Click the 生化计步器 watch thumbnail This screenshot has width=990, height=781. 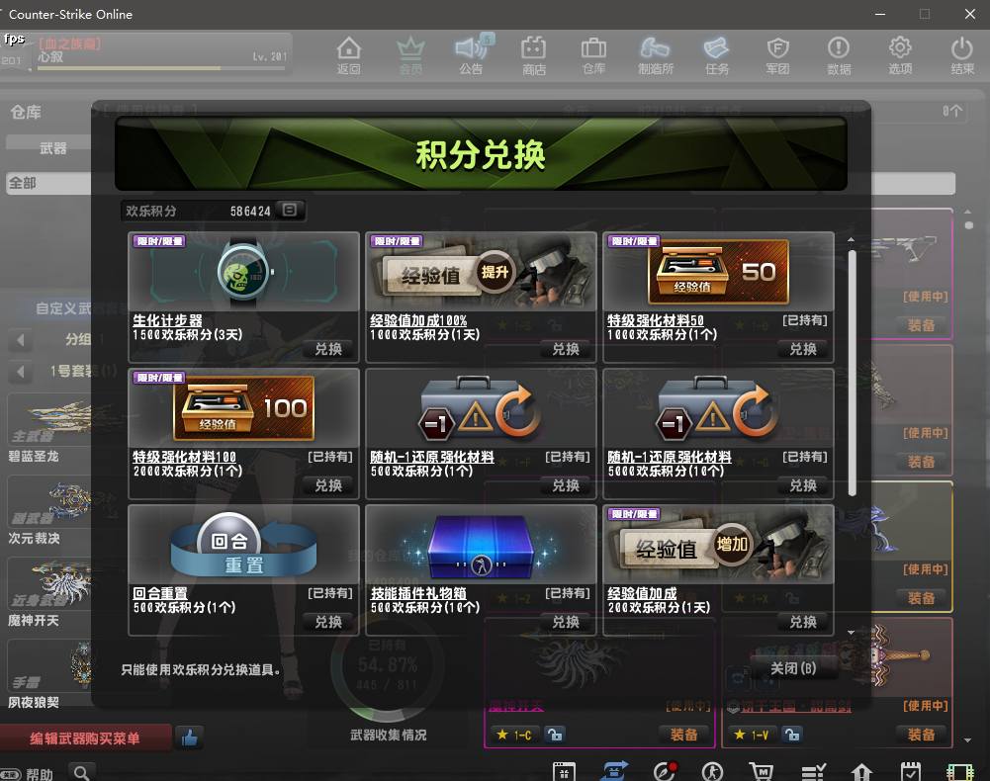pyautogui.click(x=243, y=272)
